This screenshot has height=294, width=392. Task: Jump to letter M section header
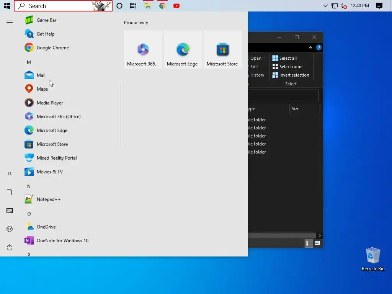click(x=29, y=62)
